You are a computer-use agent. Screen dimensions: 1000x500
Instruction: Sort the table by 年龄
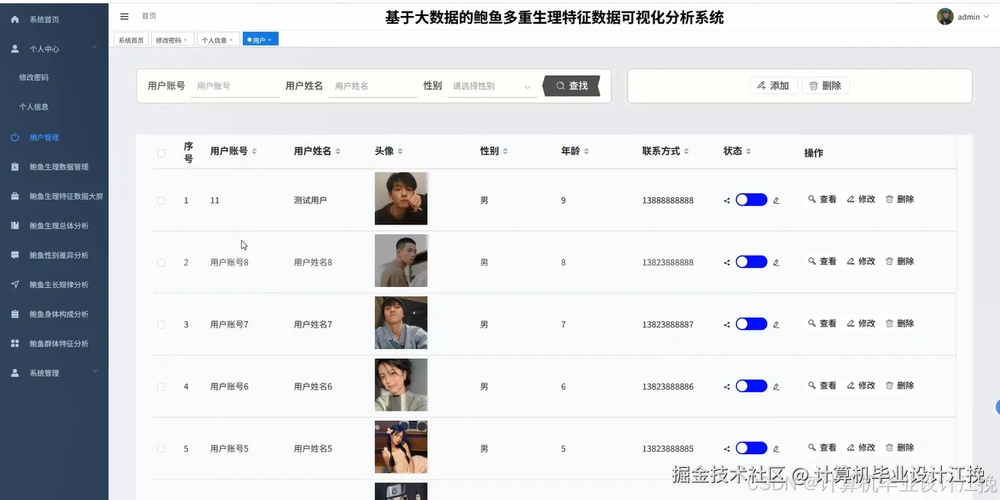(x=587, y=151)
